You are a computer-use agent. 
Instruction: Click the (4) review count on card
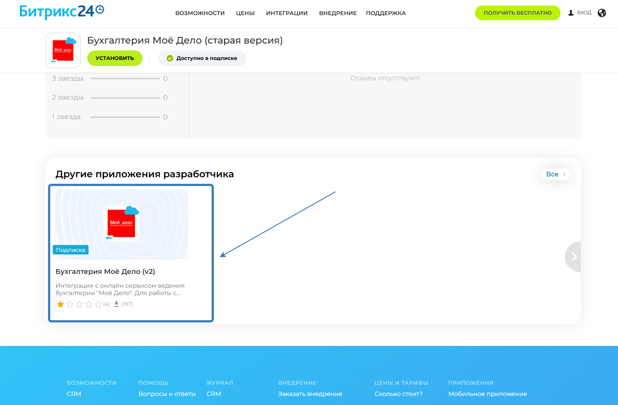point(106,304)
